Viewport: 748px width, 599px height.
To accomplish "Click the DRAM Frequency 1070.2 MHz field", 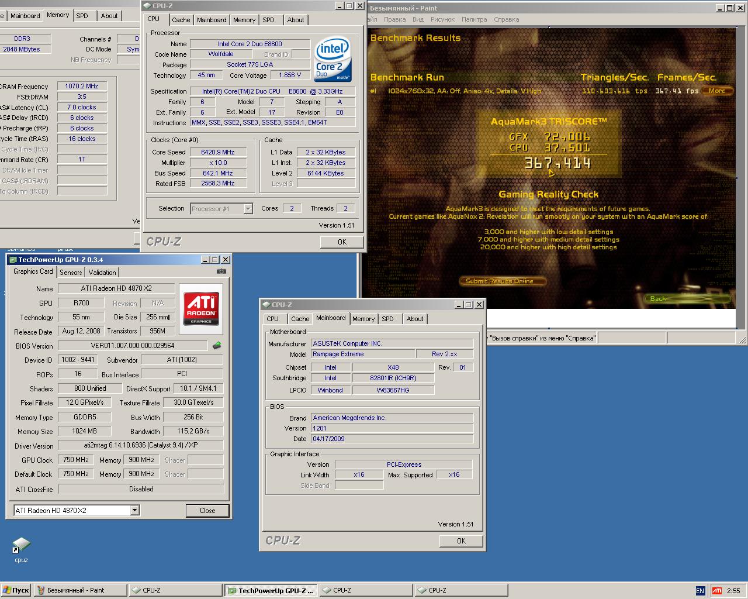I will (82, 86).
